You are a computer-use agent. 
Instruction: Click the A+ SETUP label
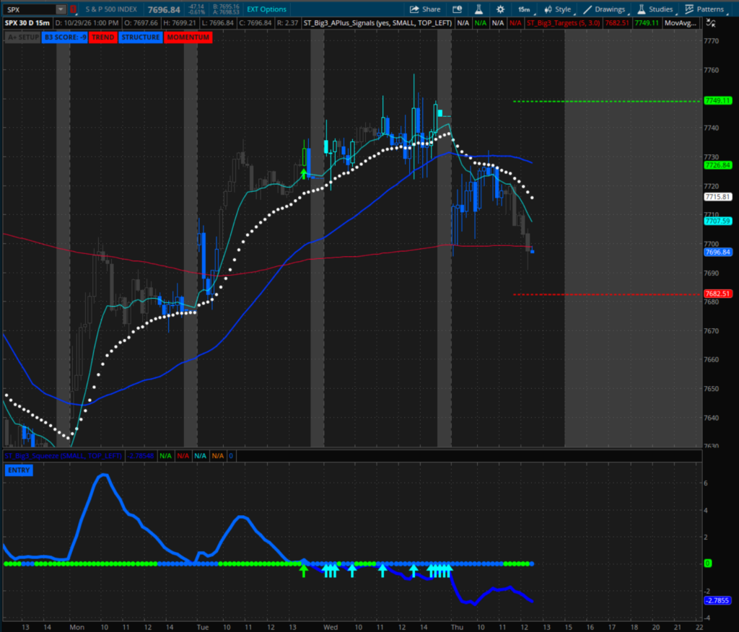pyautogui.click(x=22, y=38)
